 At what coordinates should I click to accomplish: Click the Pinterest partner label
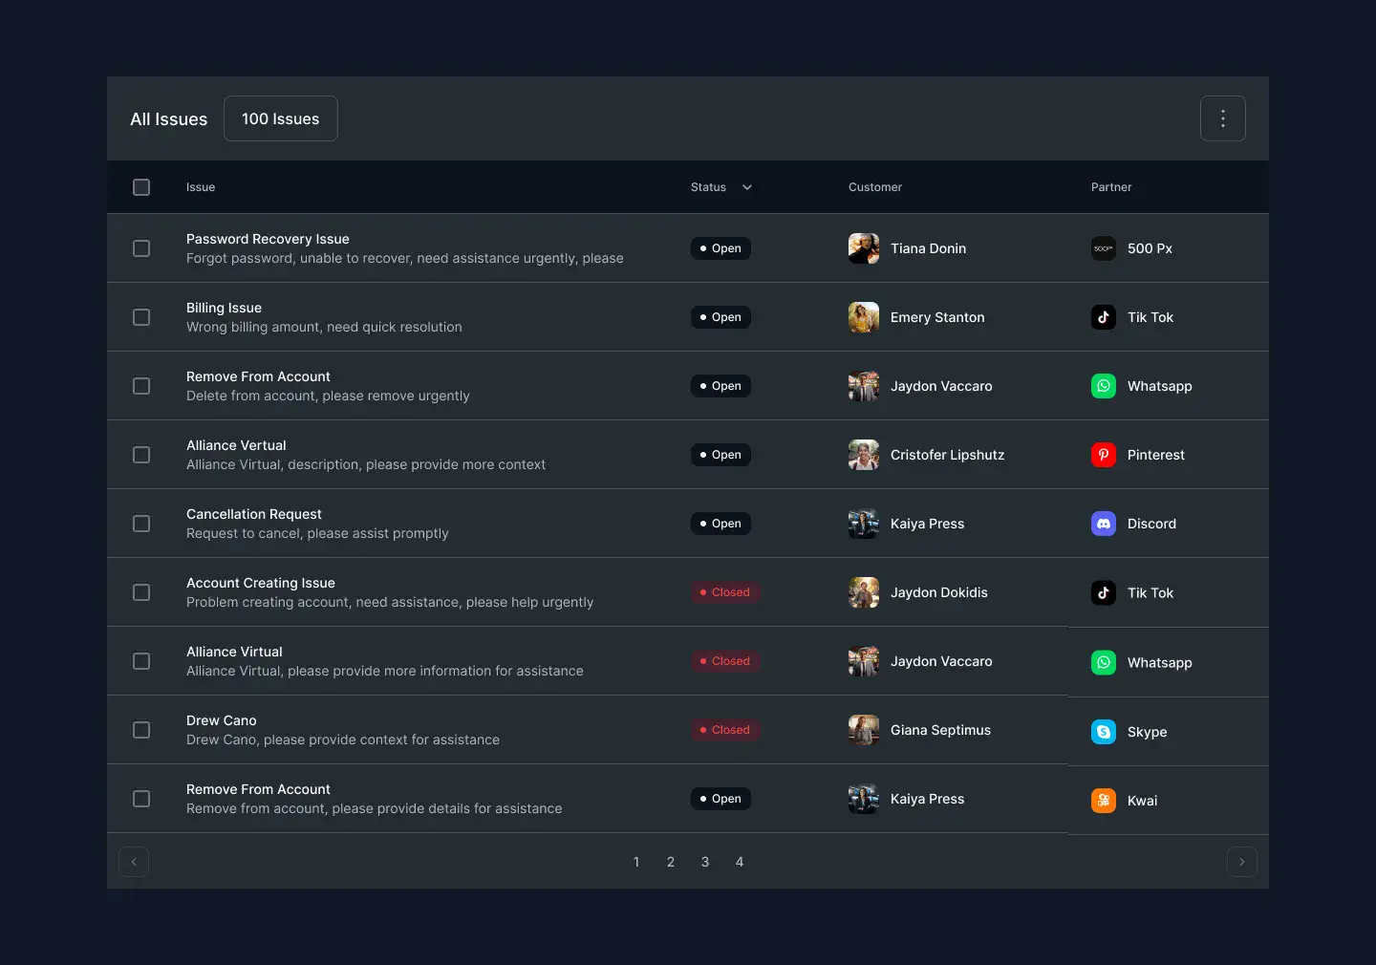click(x=1156, y=455)
